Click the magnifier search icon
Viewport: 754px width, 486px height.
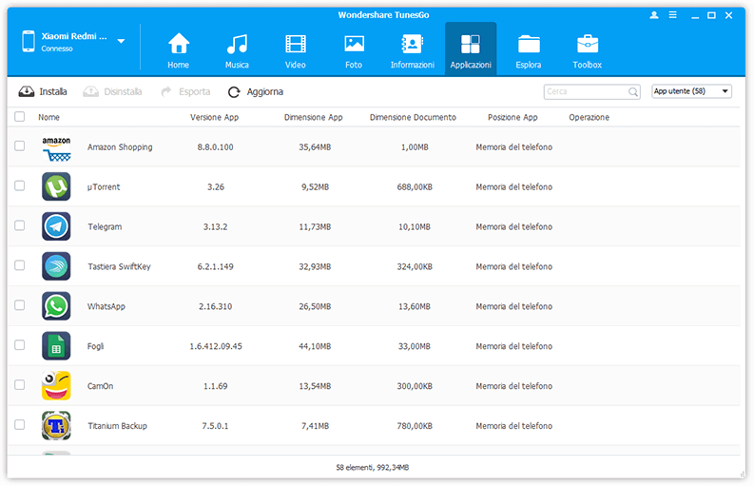633,91
